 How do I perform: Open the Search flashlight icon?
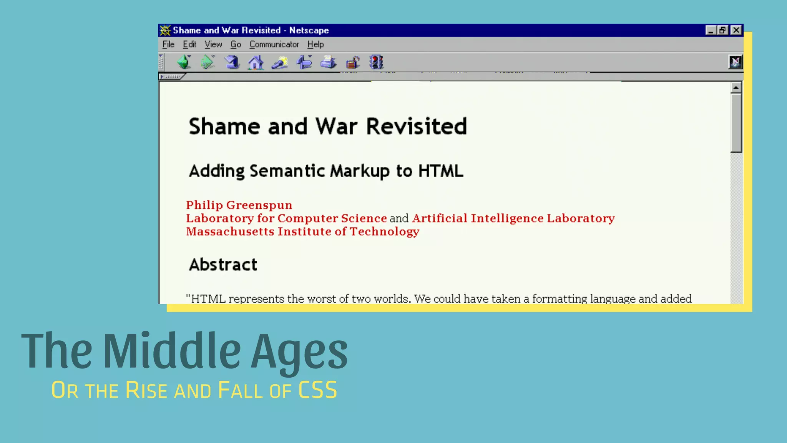tap(280, 62)
